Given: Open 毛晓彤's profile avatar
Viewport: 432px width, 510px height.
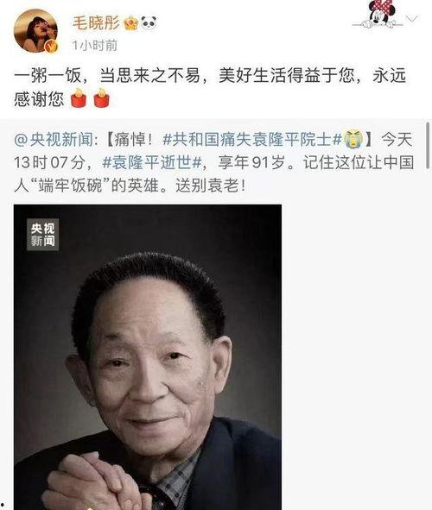Looking at the screenshot, I should pos(35,31).
